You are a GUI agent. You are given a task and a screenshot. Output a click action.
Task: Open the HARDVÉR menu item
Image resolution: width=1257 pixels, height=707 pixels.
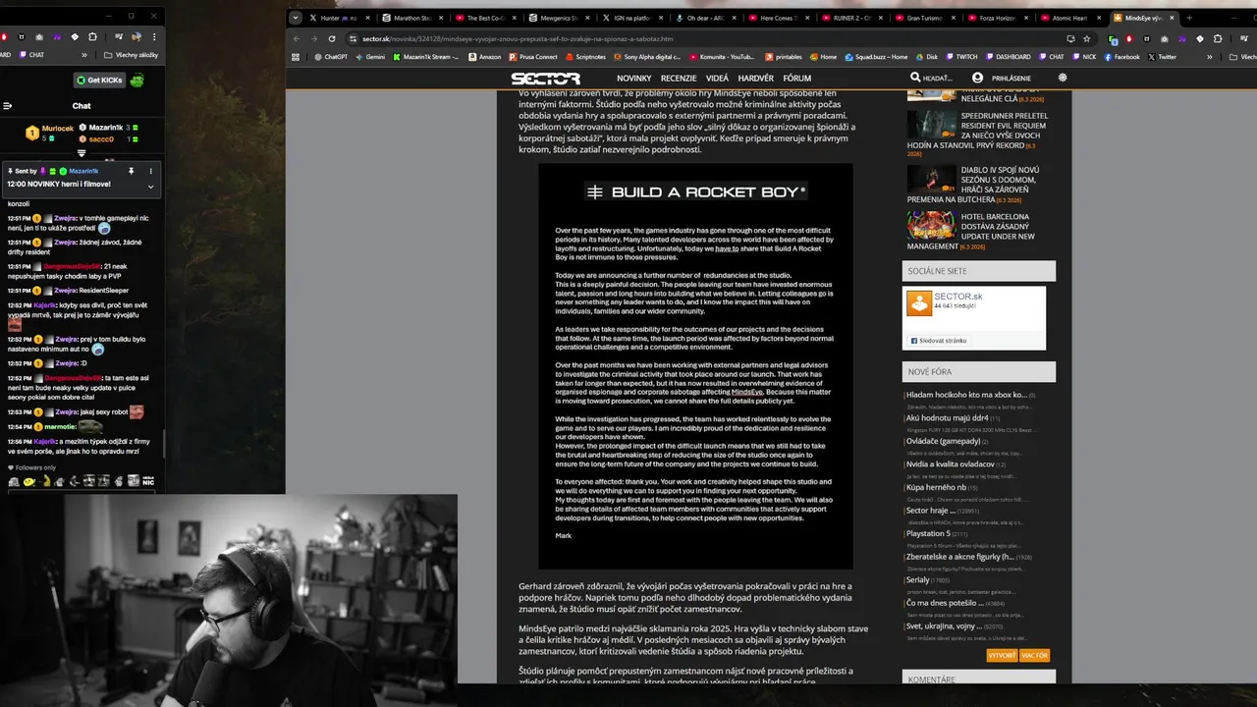point(755,79)
